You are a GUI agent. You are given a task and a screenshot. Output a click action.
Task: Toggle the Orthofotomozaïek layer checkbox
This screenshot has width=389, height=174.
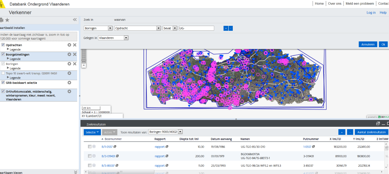[3, 92]
